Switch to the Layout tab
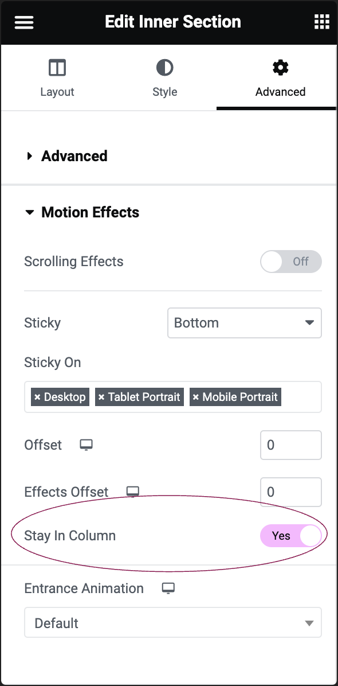This screenshot has width=338, height=686. 57,77
